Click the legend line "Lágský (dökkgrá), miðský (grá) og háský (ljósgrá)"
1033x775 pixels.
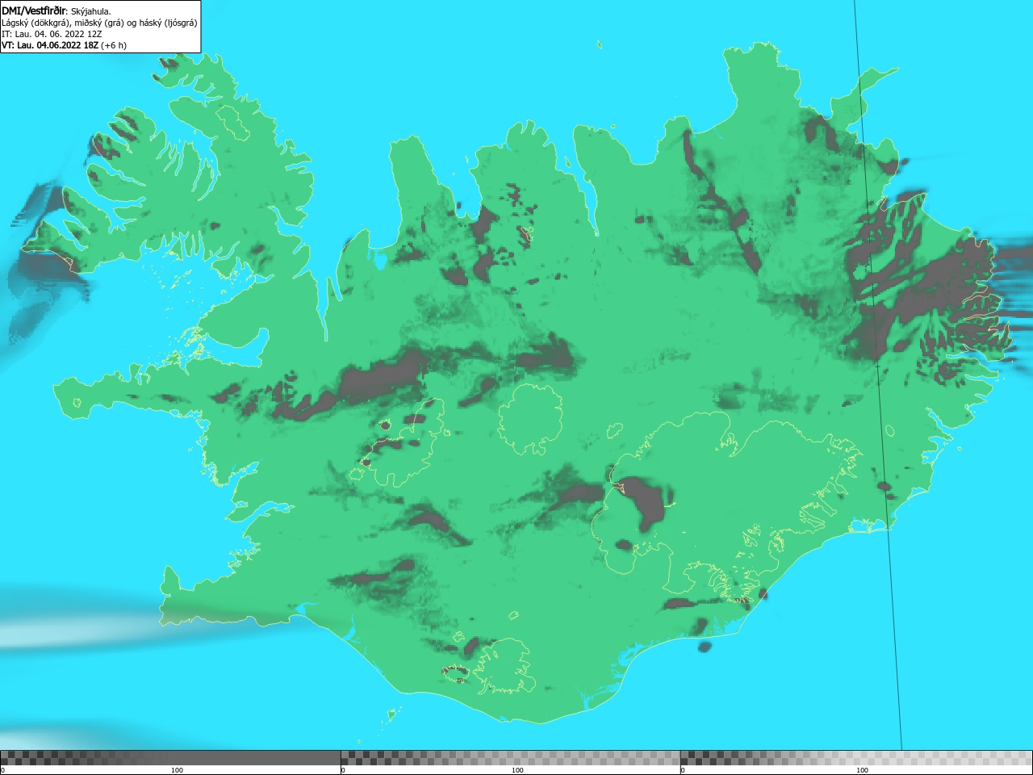tap(99, 23)
